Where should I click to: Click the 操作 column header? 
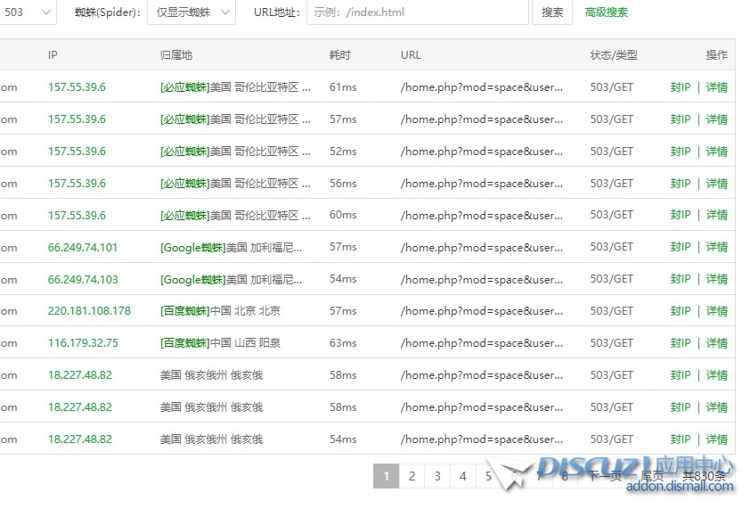pyautogui.click(x=716, y=55)
